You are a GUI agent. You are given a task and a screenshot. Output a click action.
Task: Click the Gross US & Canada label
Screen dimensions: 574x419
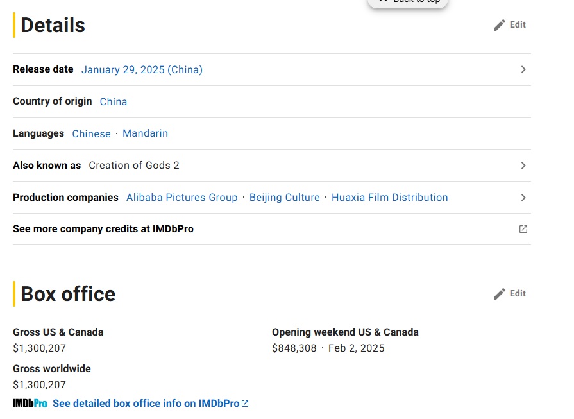pos(58,332)
